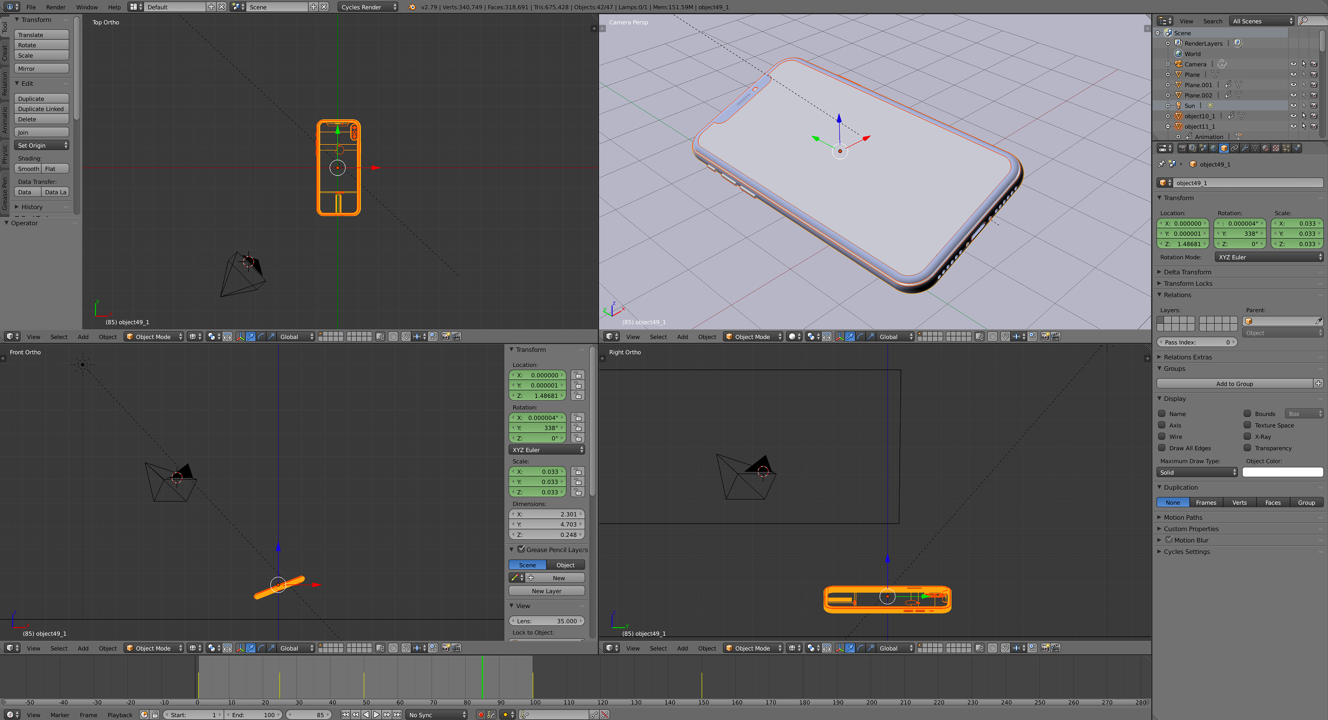Pin the properties context (pushpin icon)

coord(1162,165)
